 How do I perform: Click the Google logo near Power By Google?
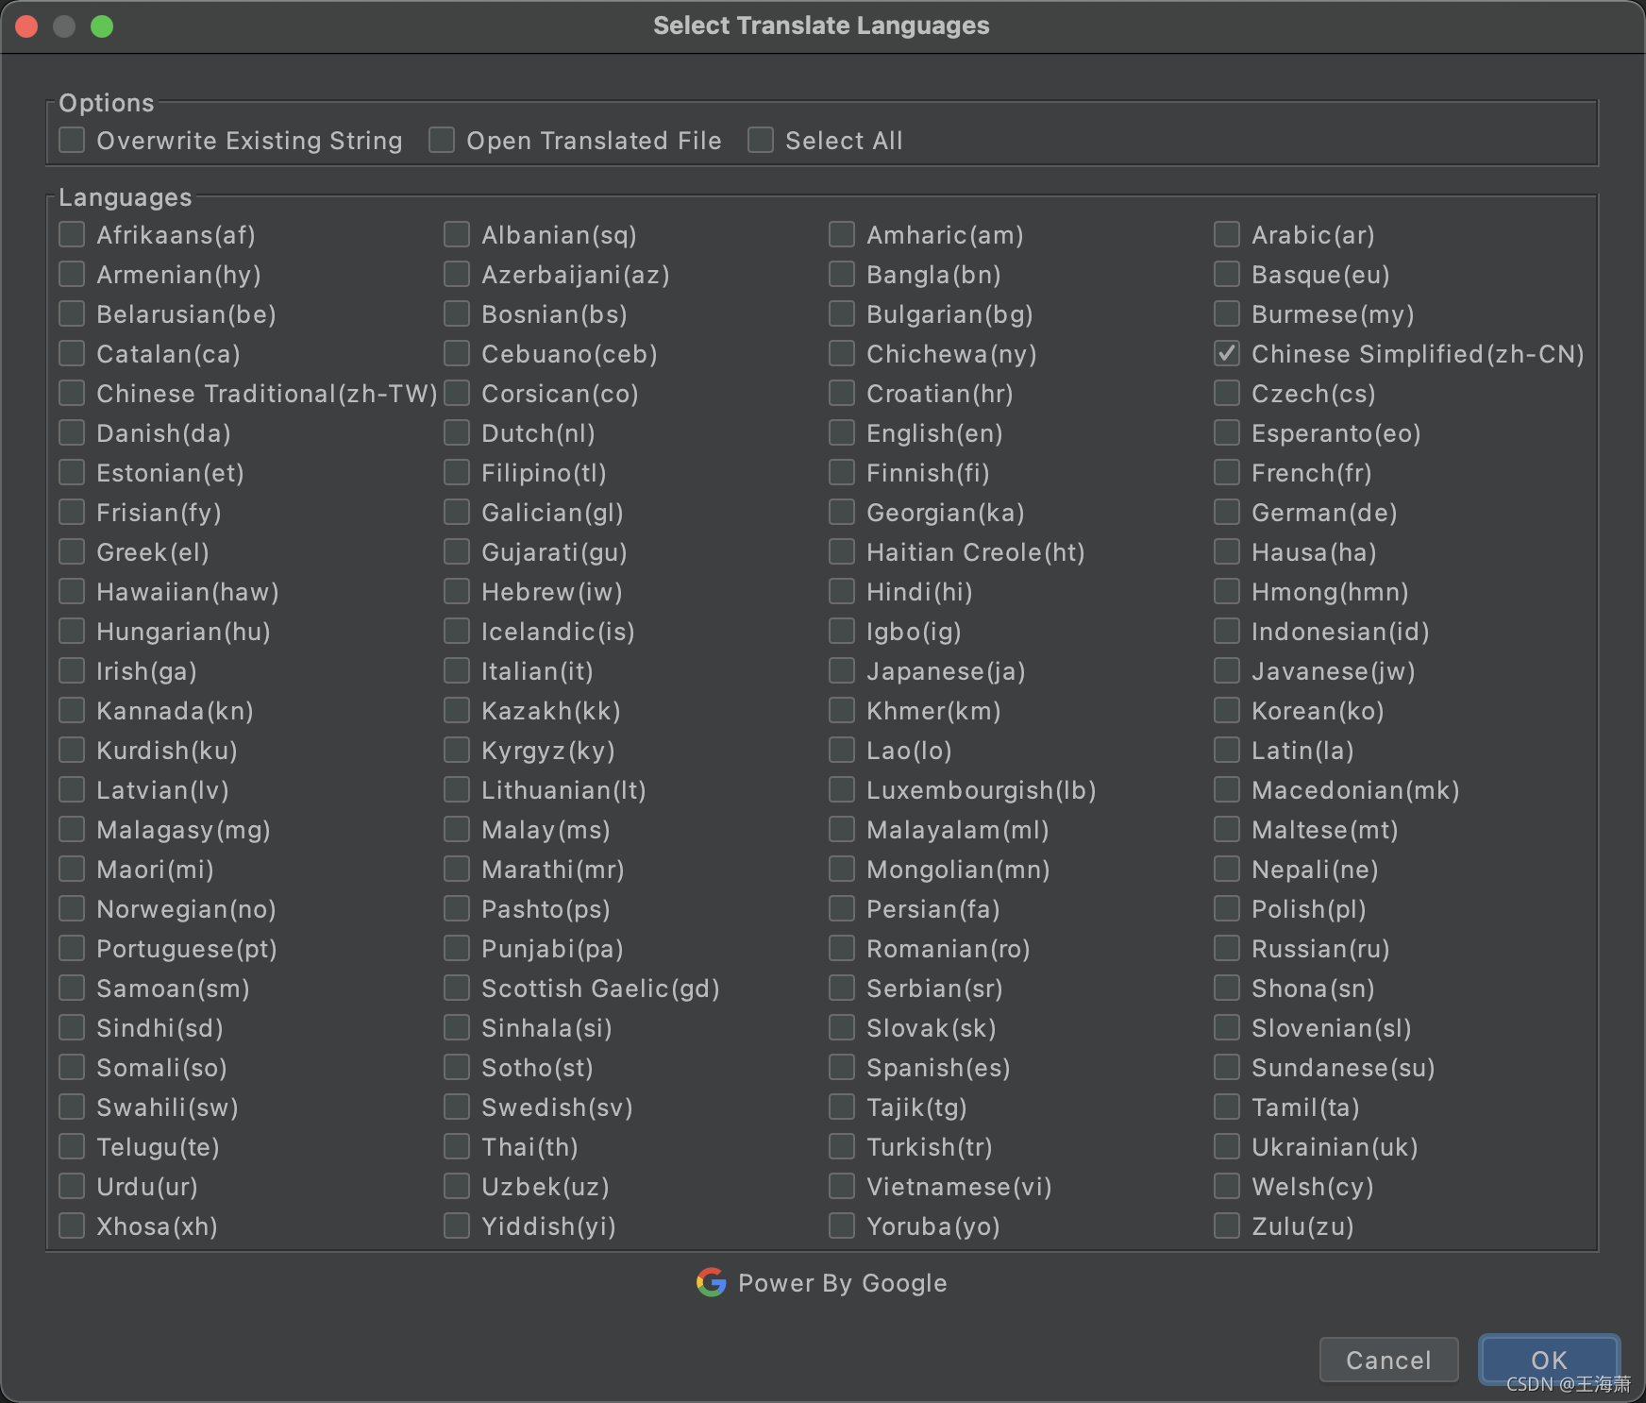click(x=711, y=1283)
